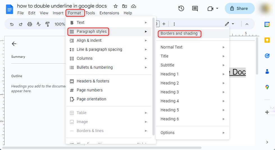
Task: Expand Heading 2 style submenu
Action: click(x=192, y=83)
